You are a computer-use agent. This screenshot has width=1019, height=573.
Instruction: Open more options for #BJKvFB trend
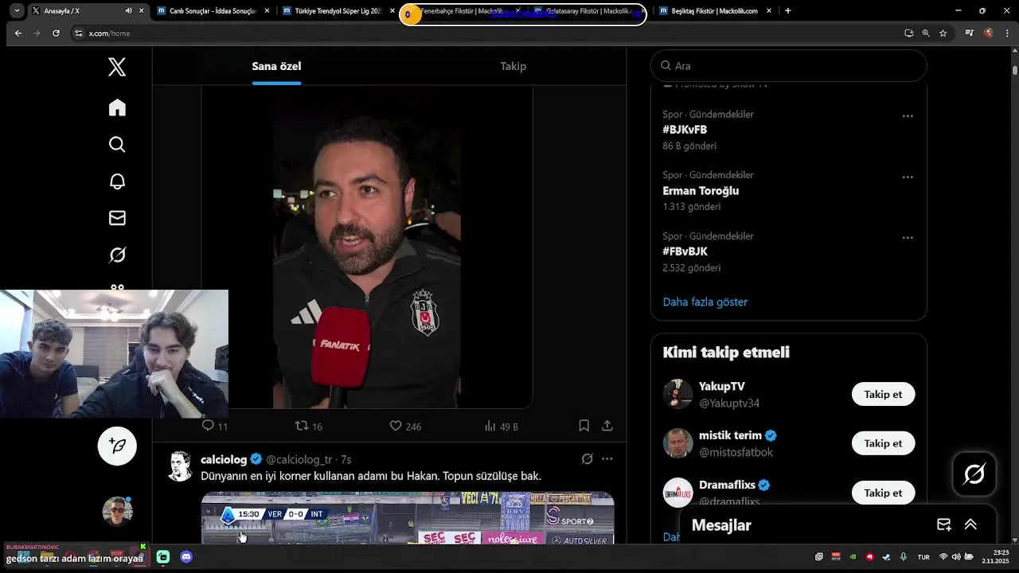tap(907, 116)
